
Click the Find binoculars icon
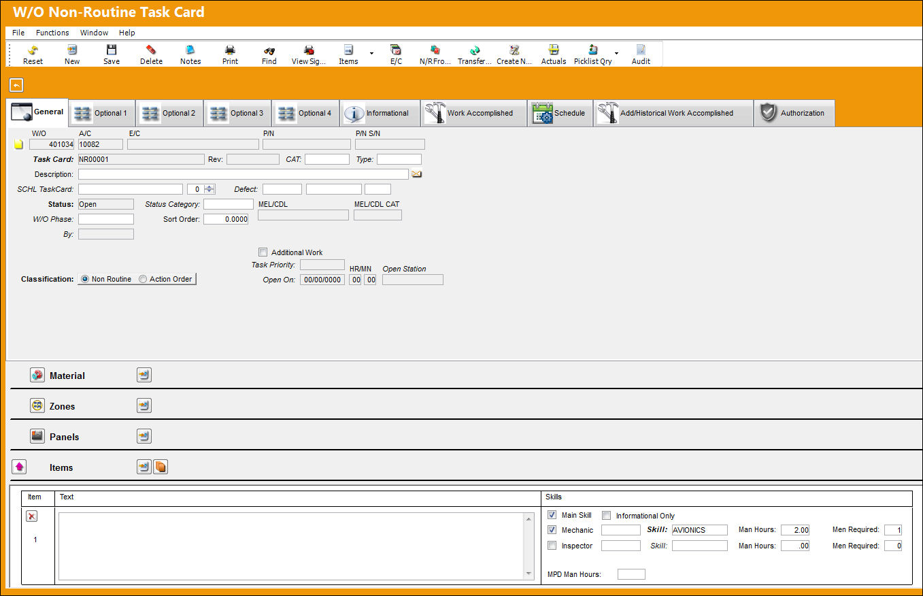(269, 50)
